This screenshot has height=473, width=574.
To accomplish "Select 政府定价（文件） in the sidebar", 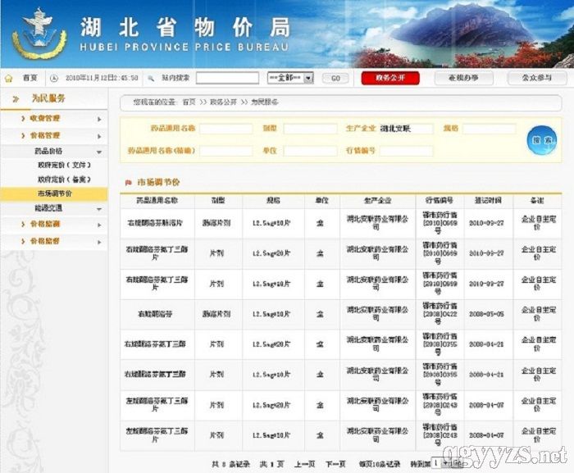I will (66, 166).
